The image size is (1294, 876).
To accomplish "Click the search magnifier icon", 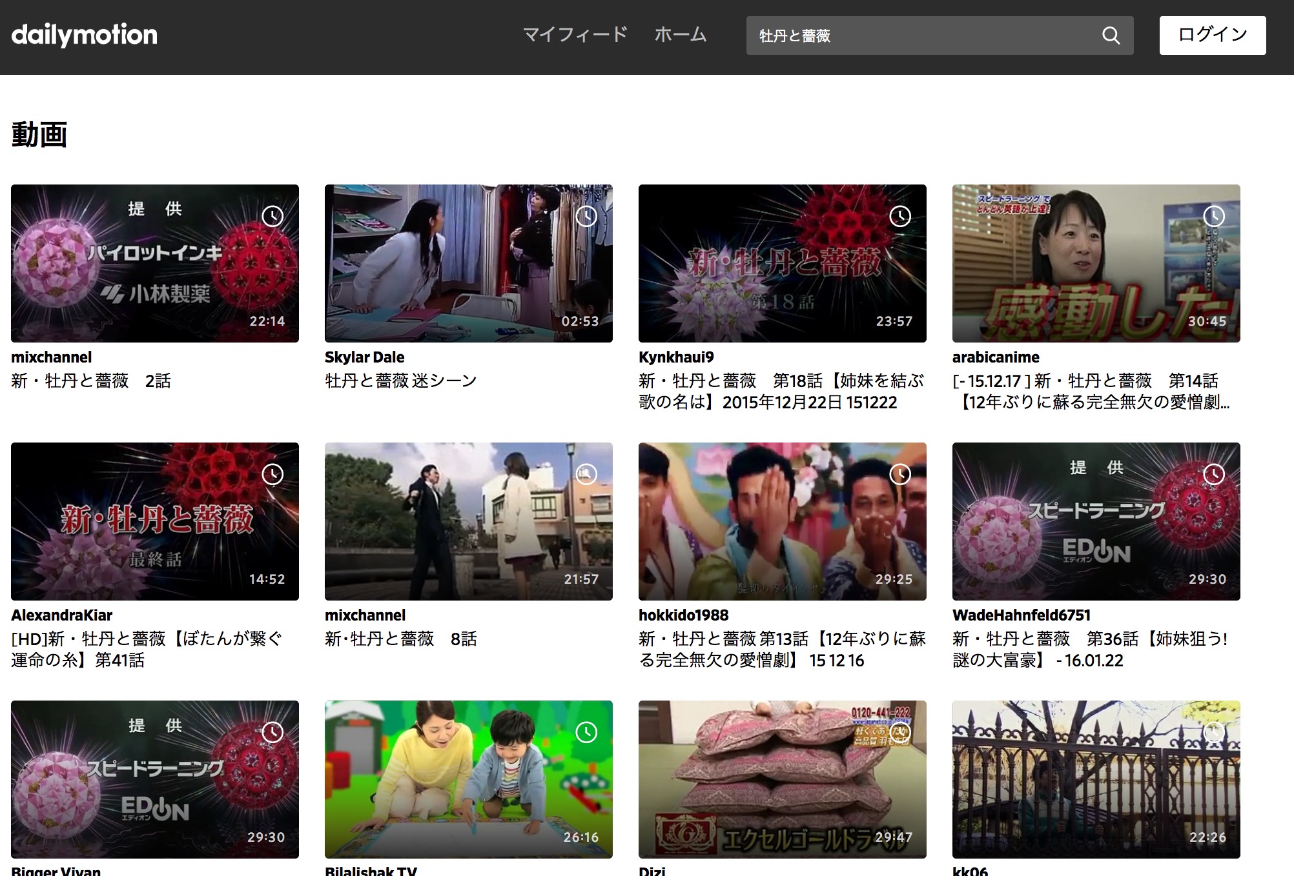I will point(1111,35).
